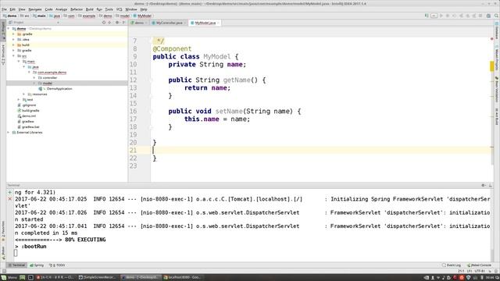This screenshot has width=500, height=281.
Task: Click the collapse all icon in Project panel
Action: (x=109, y=23)
